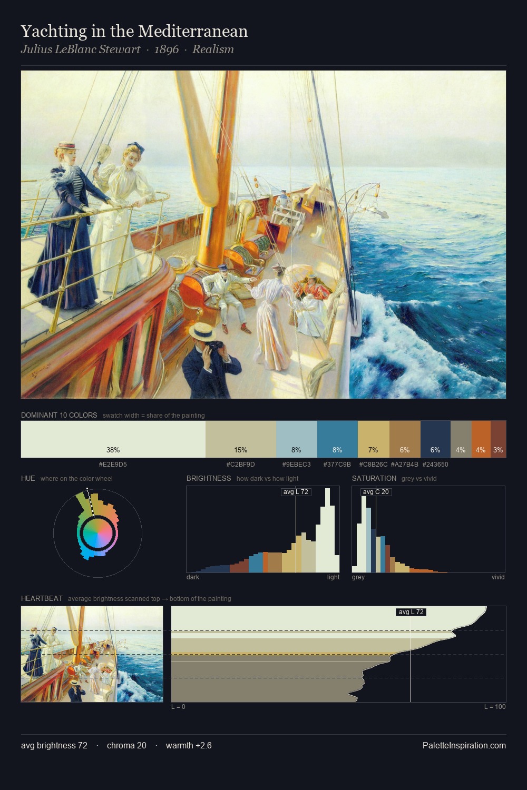The image size is (527, 790).
Task: Click the 'vivid' axis label
Action: coord(498,577)
